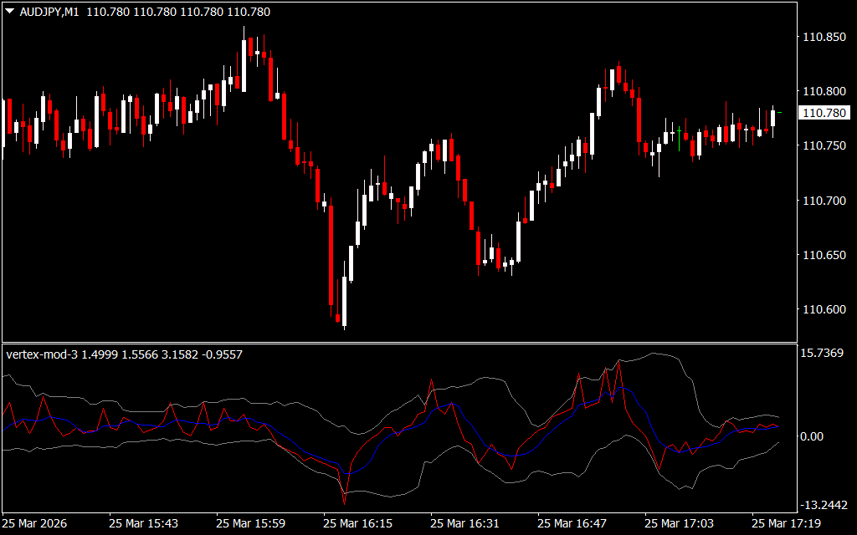Select the 25 Mar 2026 date label
The image size is (857, 535).
tap(36, 523)
